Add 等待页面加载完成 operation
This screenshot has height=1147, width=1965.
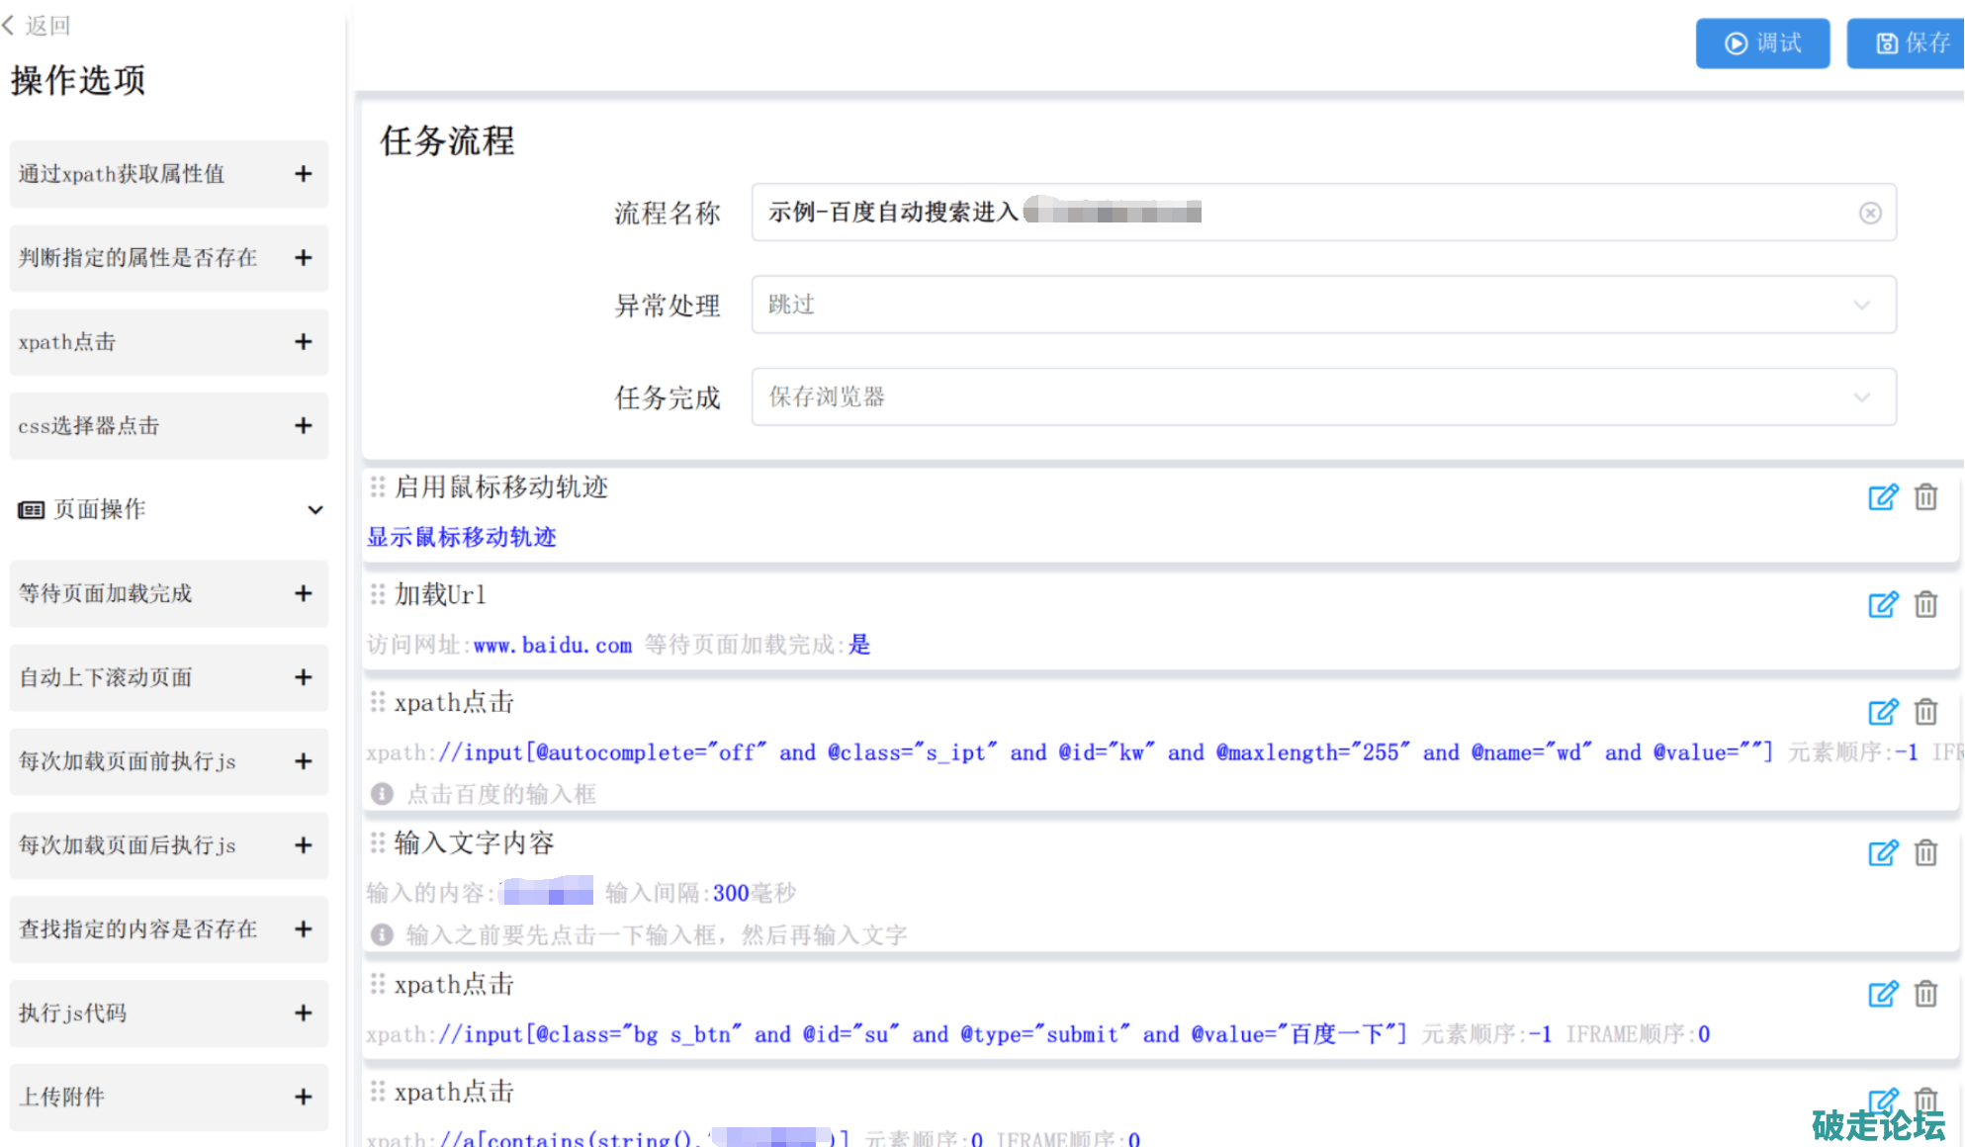point(304,593)
